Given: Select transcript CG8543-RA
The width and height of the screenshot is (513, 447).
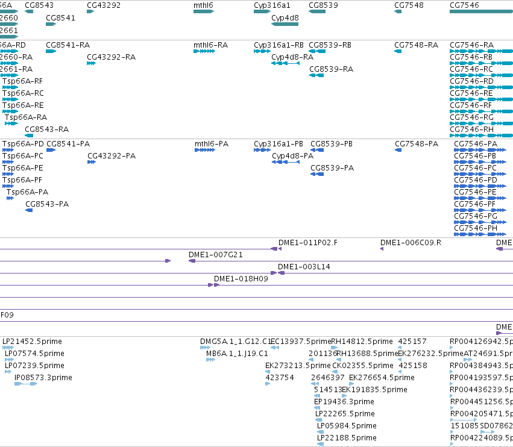Looking at the screenshot, I should click(47, 130).
